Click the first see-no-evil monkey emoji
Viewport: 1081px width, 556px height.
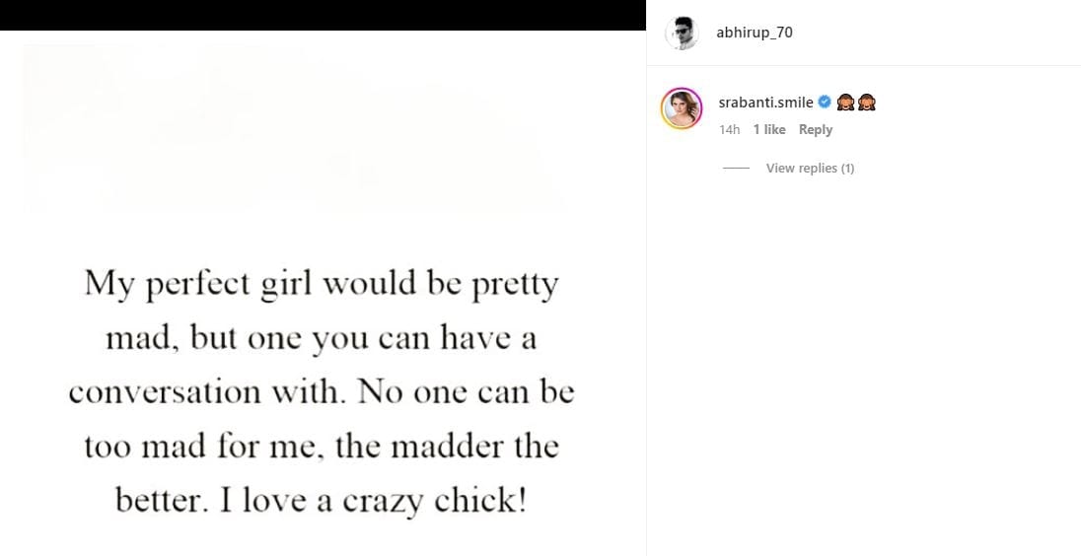coord(846,103)
